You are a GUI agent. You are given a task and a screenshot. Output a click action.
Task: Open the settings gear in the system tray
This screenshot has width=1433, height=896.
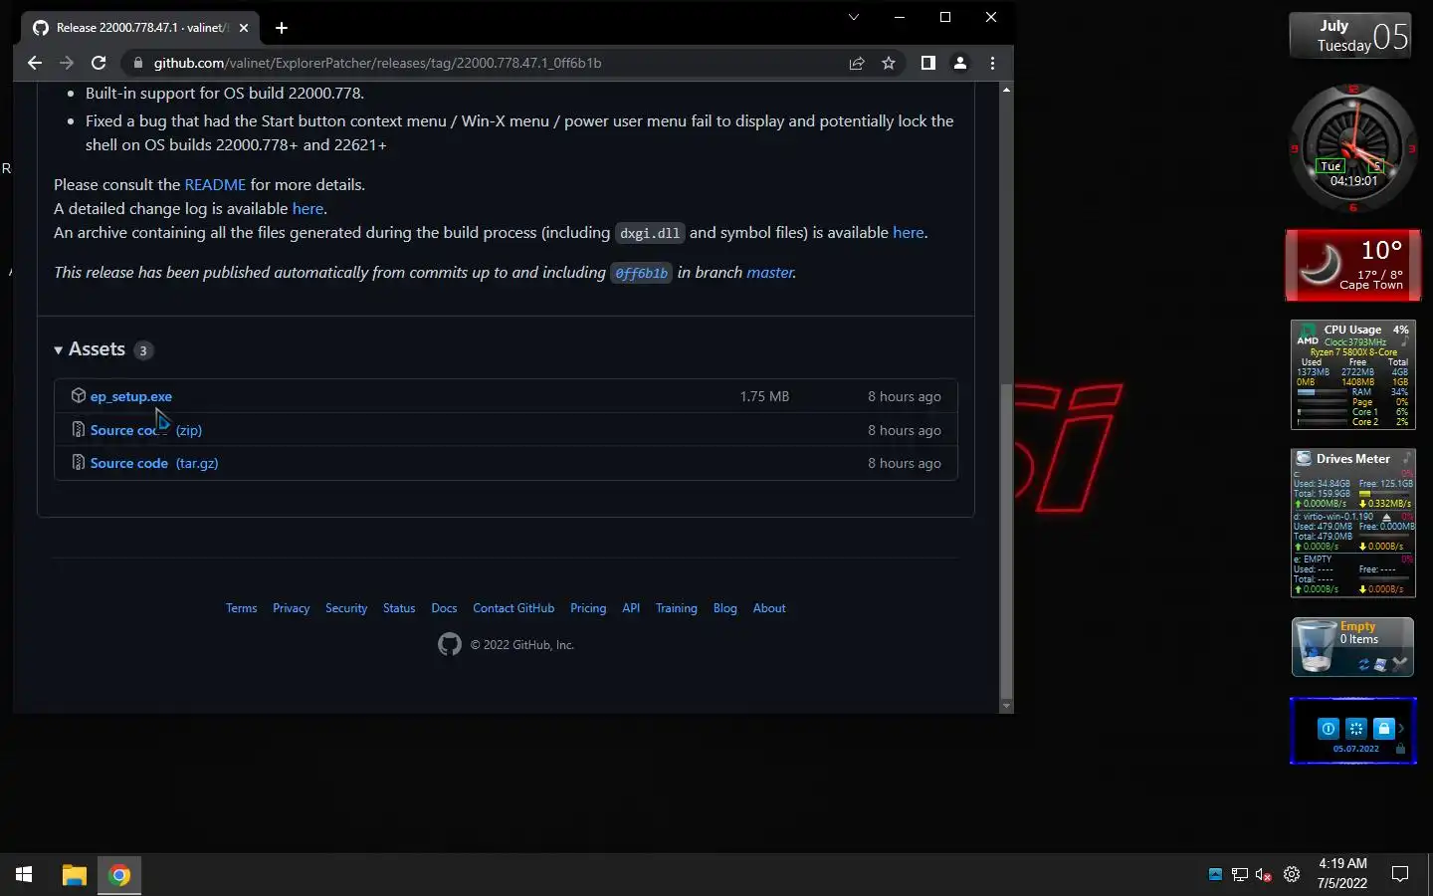(1292, 874)
